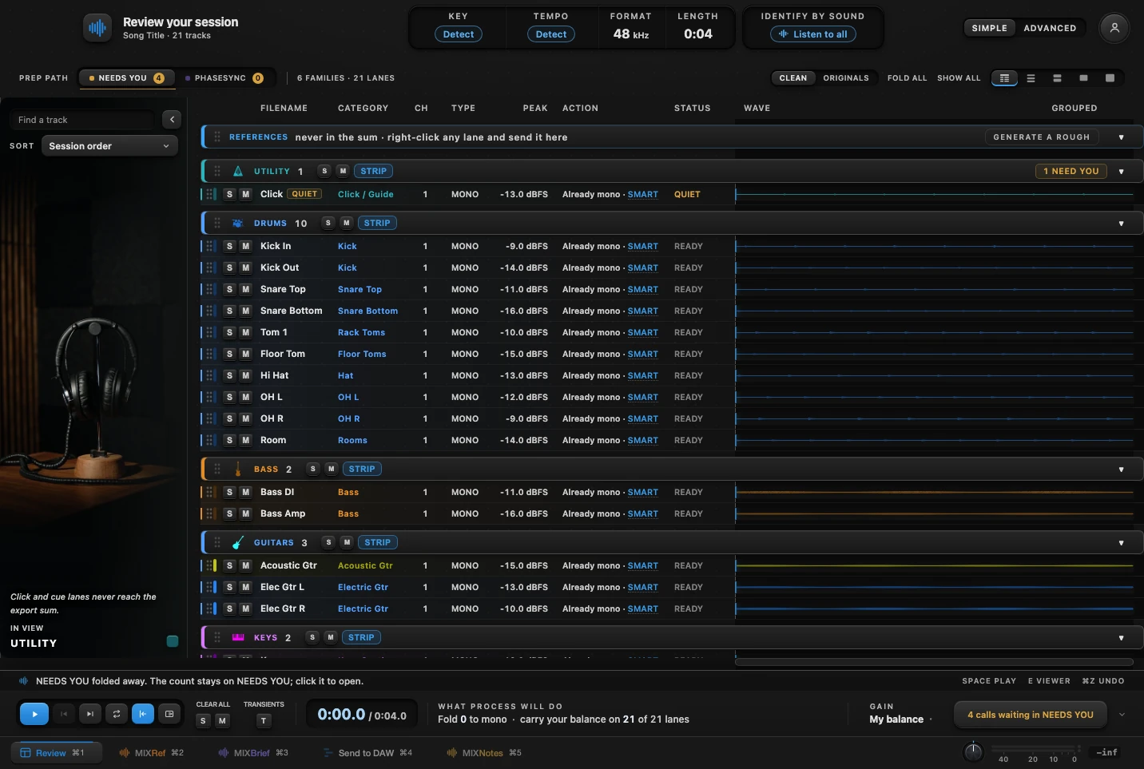The image size is (1144, 769).
Task: Click Listen to all button
Action: (813, 34)
